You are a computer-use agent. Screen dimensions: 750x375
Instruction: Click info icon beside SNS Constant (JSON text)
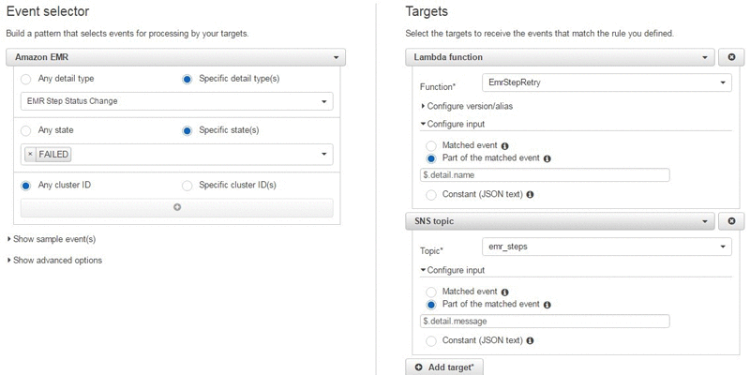tap(531, 340)
